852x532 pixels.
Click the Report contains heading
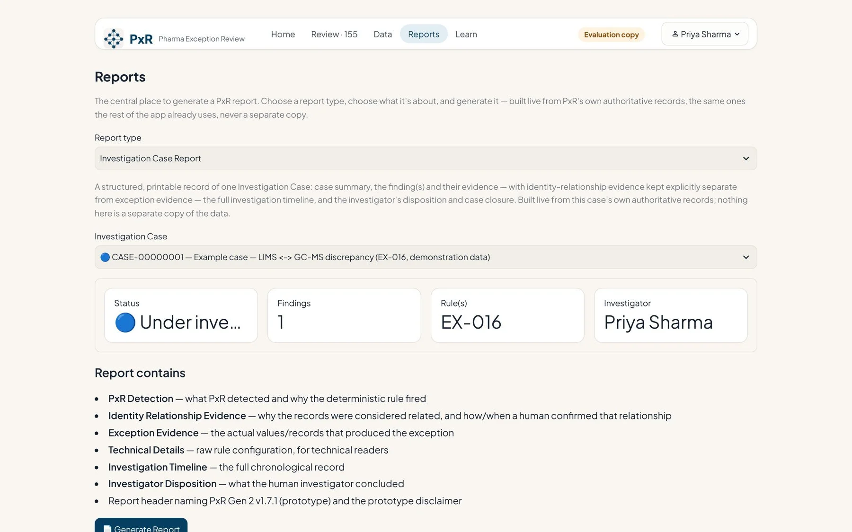point(140,373)
